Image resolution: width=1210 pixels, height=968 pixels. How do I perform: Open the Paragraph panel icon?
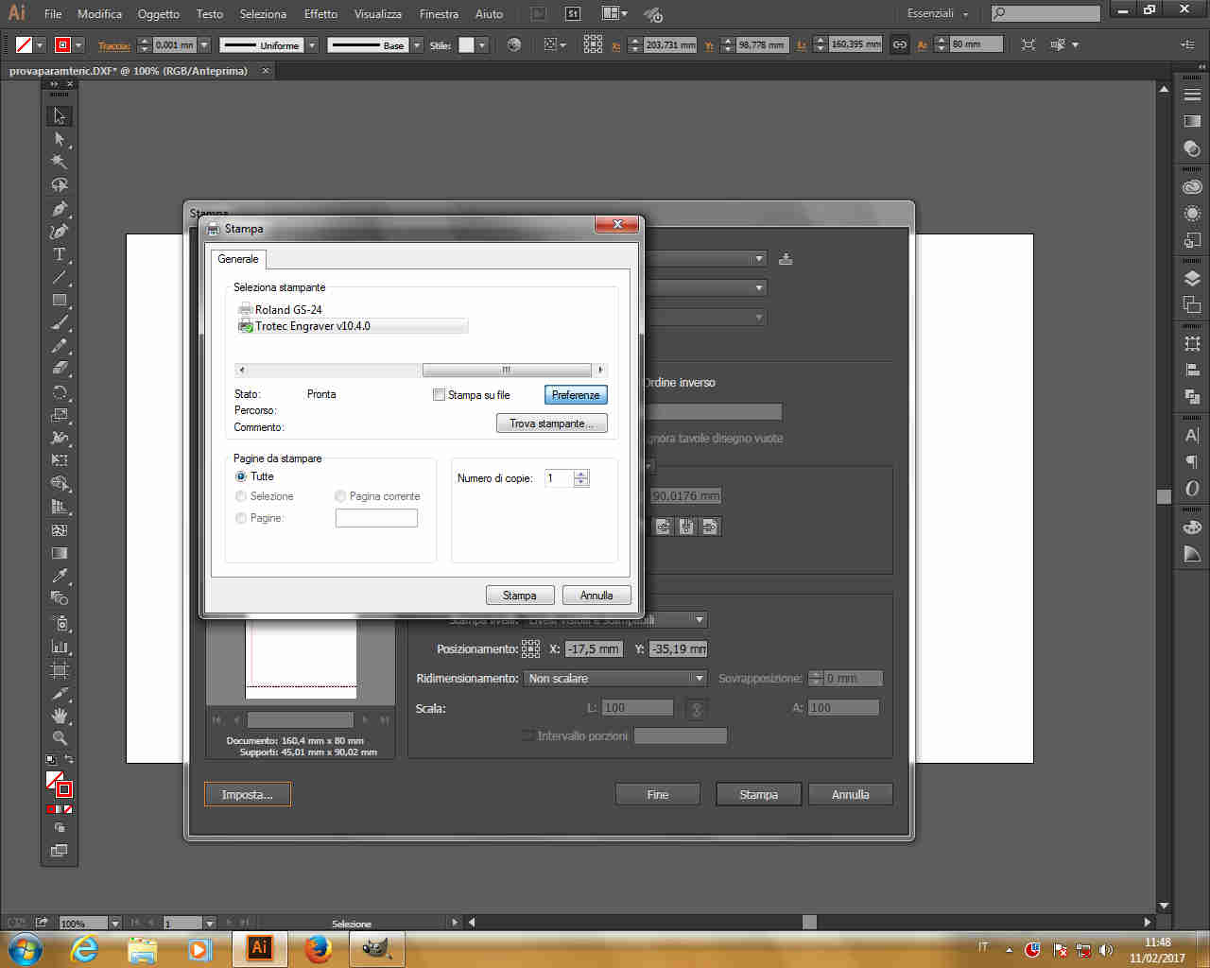pyautogui.click(x=1192, y=461)
